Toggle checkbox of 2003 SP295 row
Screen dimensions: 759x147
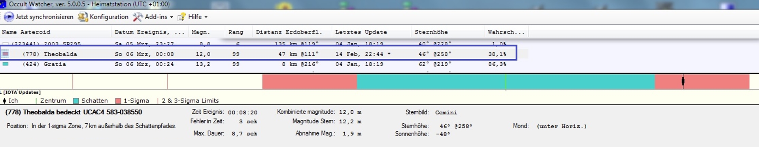click(x=5, y=44)
